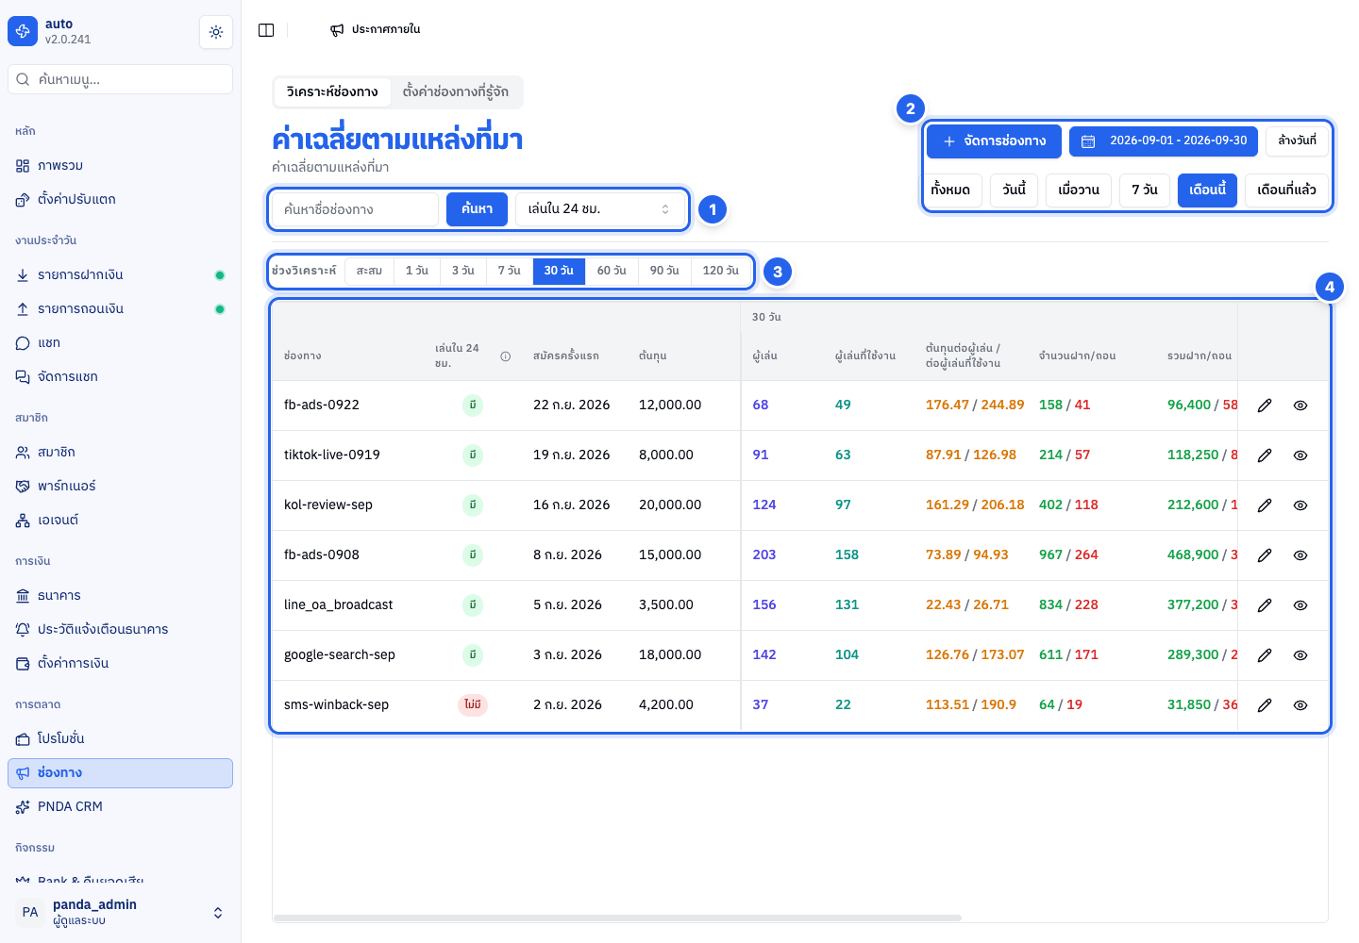1359x943 pixels.
Task: Select the 7 วัน analysis range tab
Action: [x=510, y=271]
